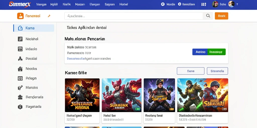The image size is (257, 128).
Task: Open the Nafik menu item
Action: (x=67, y=4)
